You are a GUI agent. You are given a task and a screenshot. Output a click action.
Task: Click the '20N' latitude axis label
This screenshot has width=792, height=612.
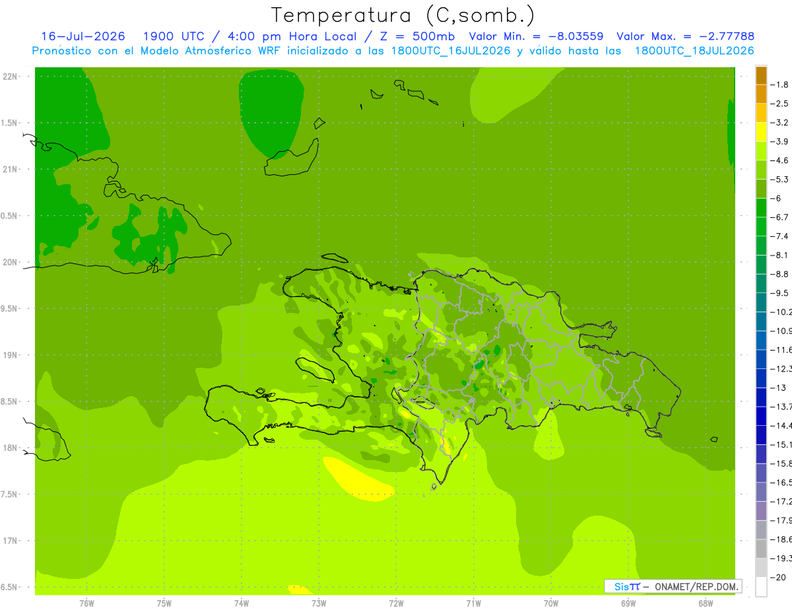[x=10, y=262]
